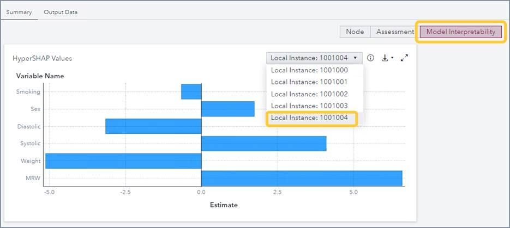Click the MRW bar in the chart
The height and width of the screenshot is (228, 510).
[x=301, y=178]
